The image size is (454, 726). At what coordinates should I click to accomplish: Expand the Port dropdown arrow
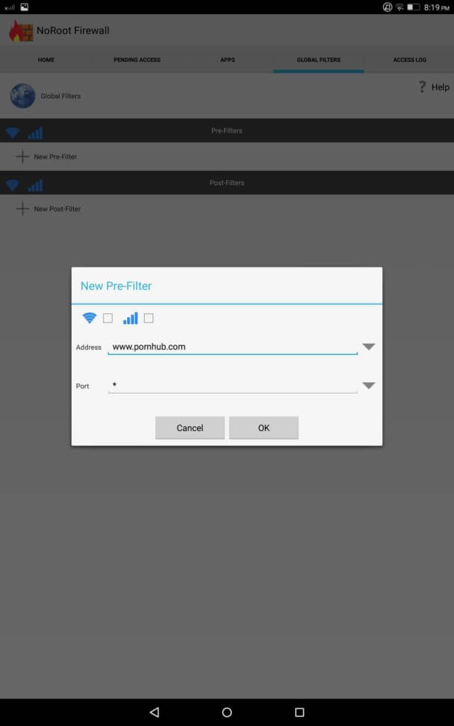(368, 386)
